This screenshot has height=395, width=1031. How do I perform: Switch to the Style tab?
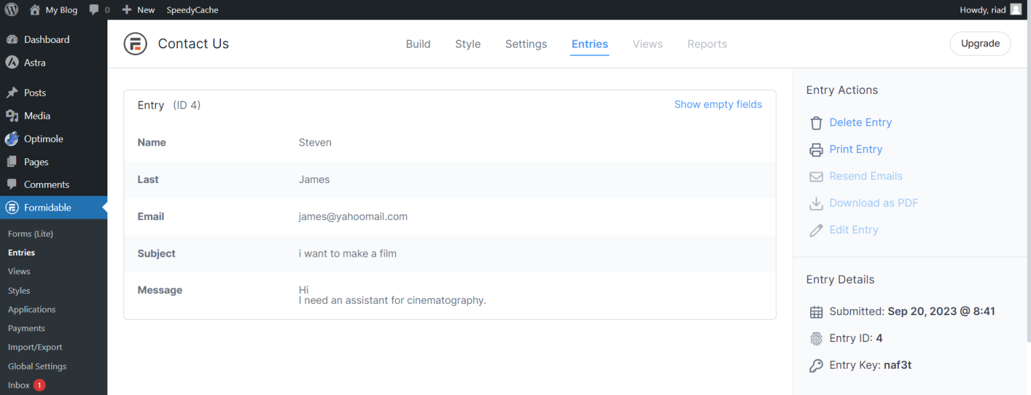point(468,44)
